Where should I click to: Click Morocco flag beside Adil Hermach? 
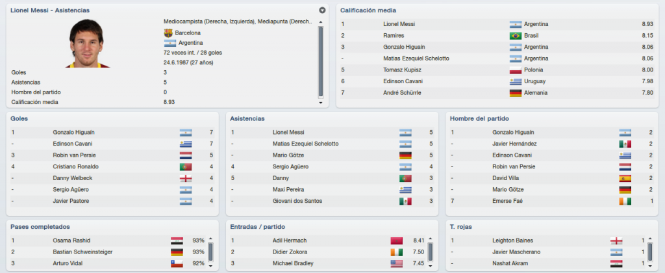click(x=396, y=240)
